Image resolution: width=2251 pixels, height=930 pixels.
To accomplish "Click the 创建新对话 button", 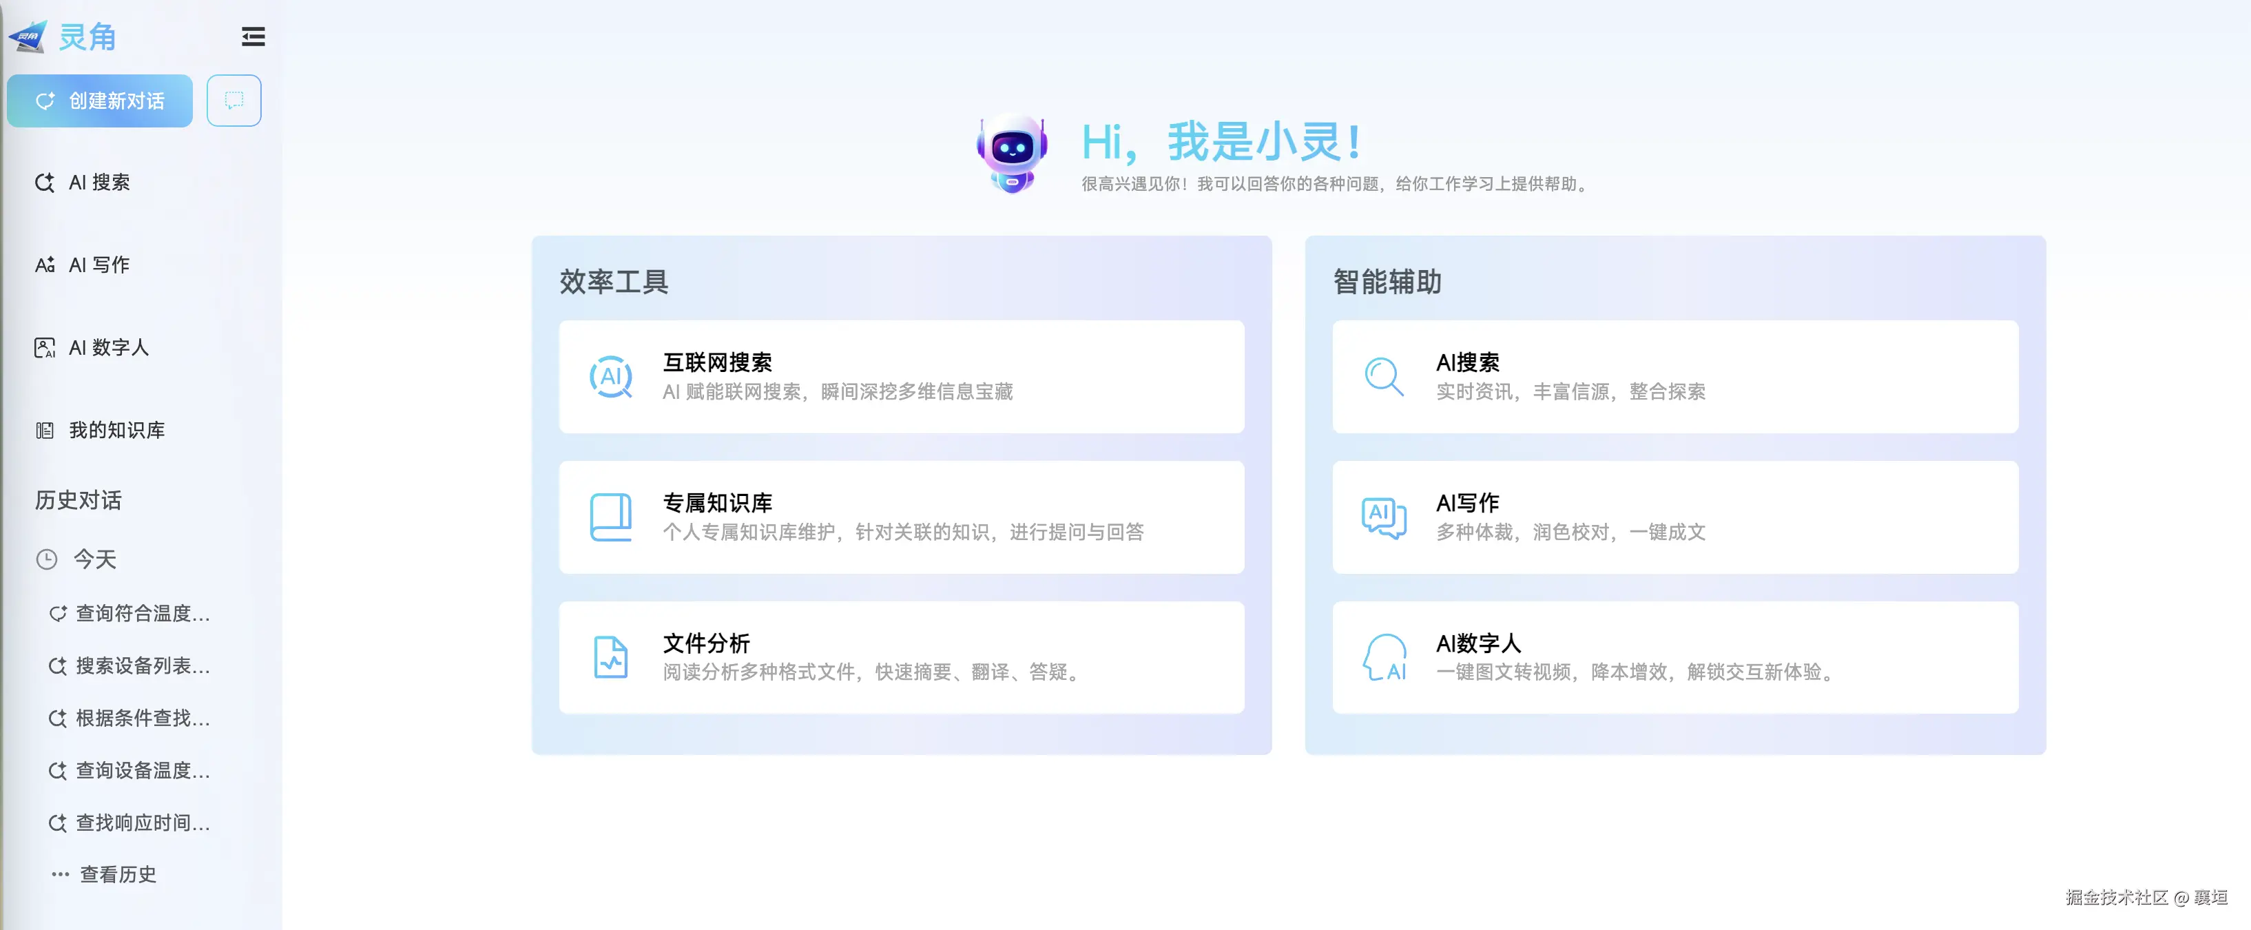I will (x=98, y=101).
